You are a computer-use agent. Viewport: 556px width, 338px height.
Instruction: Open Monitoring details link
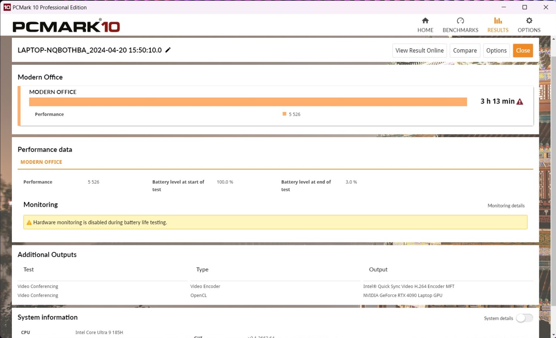click(x=506, y=206)
